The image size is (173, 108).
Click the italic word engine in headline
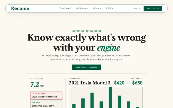point(109,48)
